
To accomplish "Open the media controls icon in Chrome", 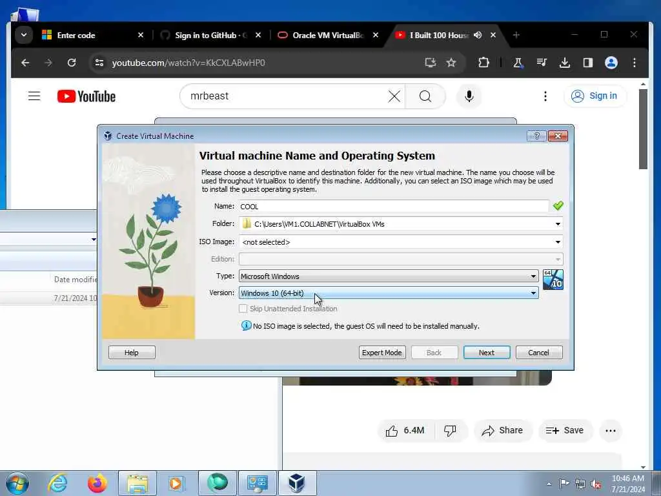I will click(542, 63).
